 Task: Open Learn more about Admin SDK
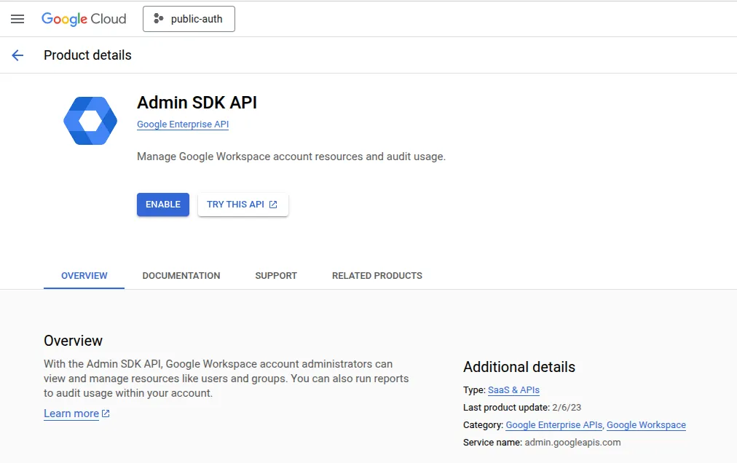click(x=71, y=413)
